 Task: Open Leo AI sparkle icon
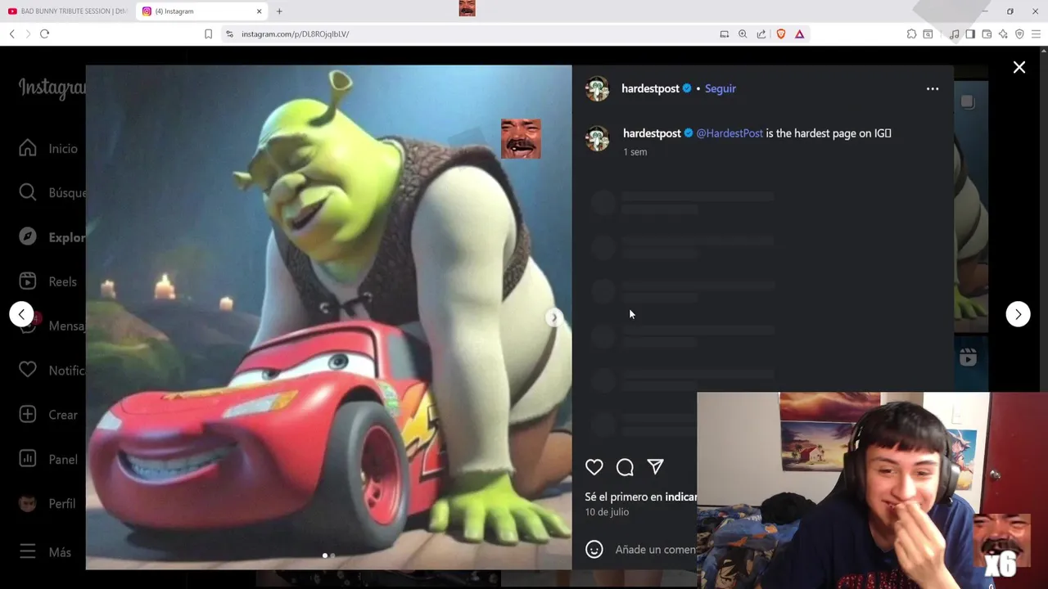click(1003, 34)
